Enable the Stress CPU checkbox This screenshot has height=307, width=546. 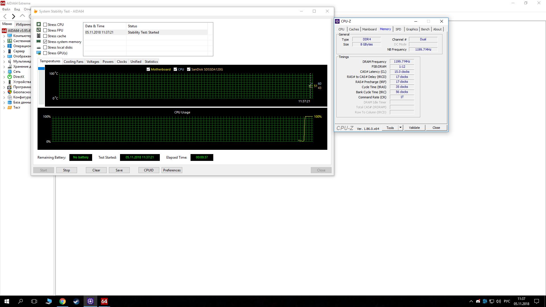(45, 25)
